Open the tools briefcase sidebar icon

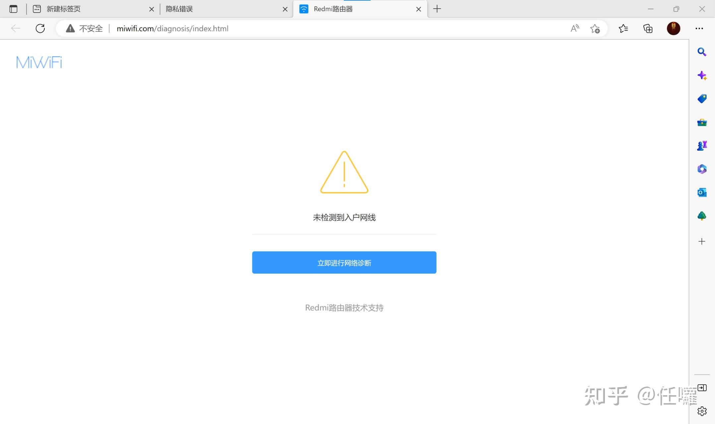click(702, 123)
